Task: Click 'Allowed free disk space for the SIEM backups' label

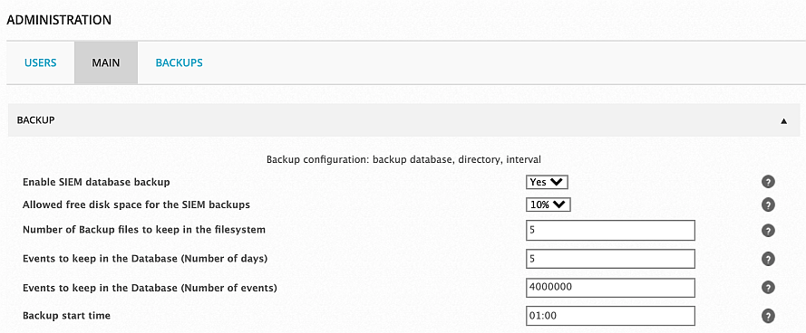Action: (x=136, y=205)
